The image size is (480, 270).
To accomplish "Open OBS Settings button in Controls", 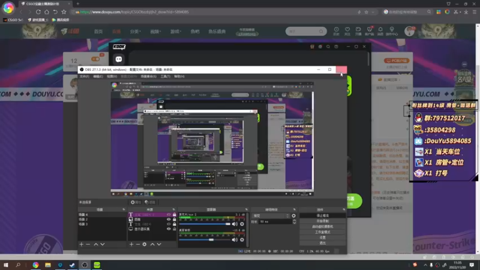I will coord(323,238).
